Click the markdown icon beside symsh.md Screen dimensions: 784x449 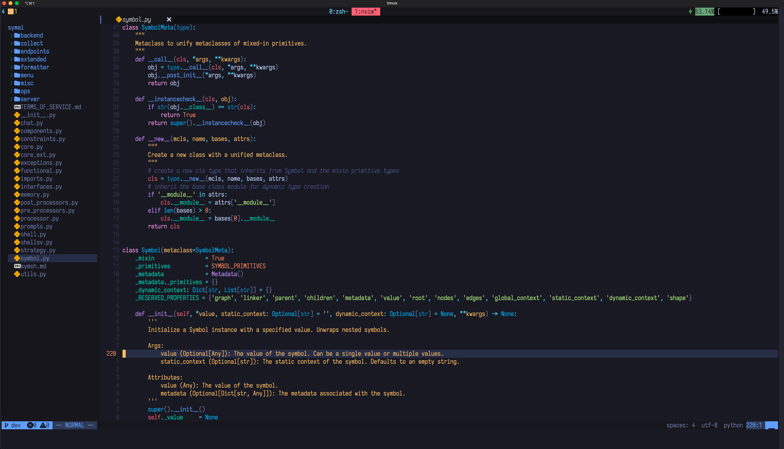[x=17, y=266]
